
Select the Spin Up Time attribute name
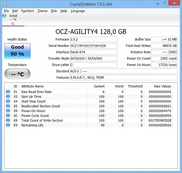coord(31,96)
